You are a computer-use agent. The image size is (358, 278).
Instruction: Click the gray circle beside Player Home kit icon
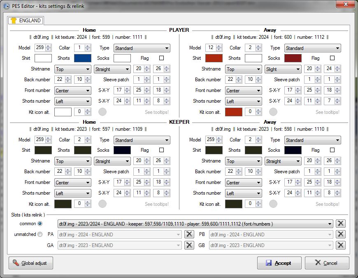point(102,112)
